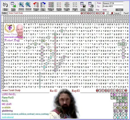Click the Save screen icon
The height and width of the screenshot is (120, 130).
click(x=83, y=5)
